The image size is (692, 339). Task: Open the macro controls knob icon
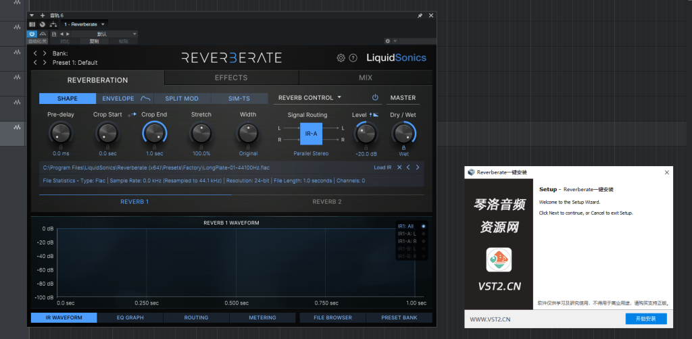42,24
